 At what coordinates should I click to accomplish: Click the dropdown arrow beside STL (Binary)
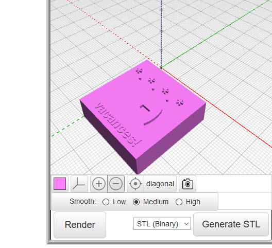tap(186, 224)
